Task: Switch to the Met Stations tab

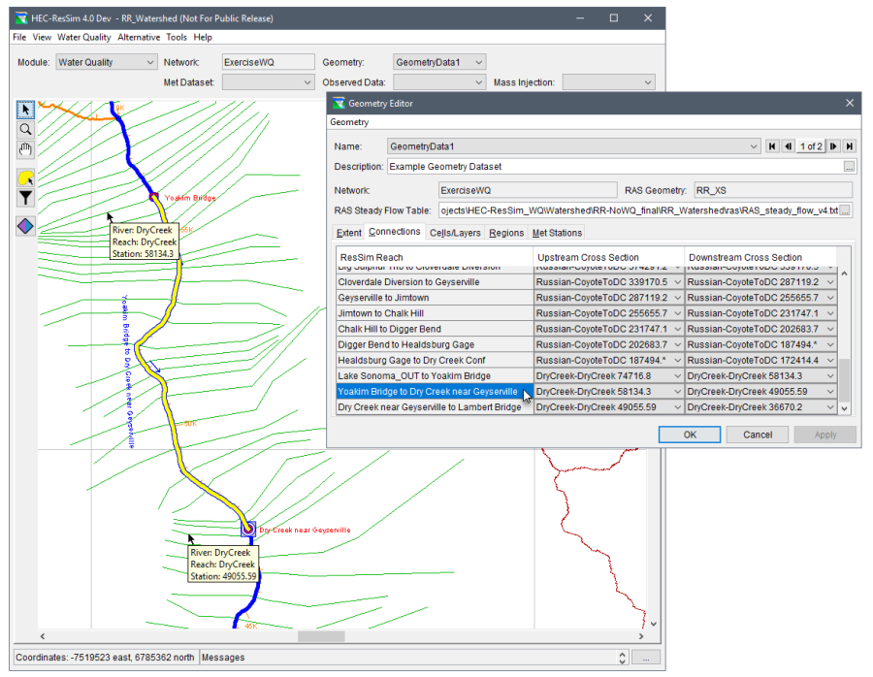Action: click(557, 233)
